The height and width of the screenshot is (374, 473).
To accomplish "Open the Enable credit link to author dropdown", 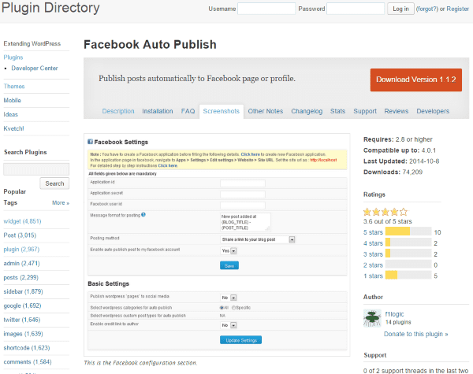I will point(229,325).
